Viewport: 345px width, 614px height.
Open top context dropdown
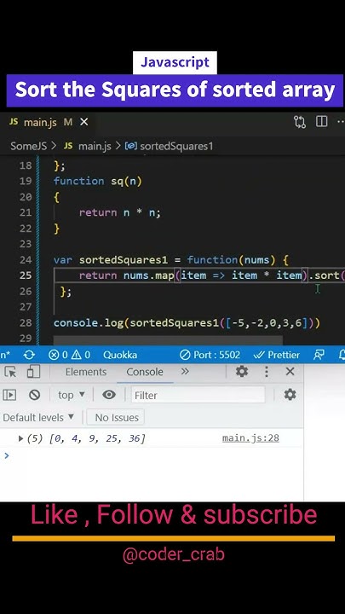(x=72, y=395)
